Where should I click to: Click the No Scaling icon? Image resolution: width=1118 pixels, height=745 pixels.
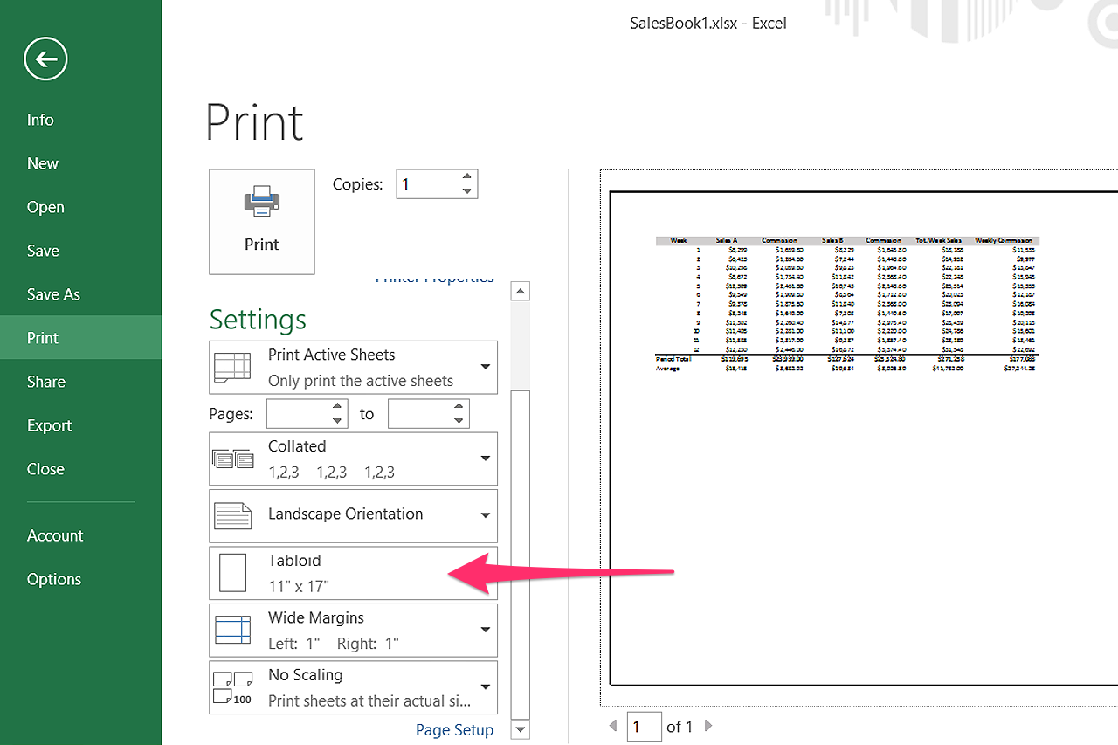(233, 686)
